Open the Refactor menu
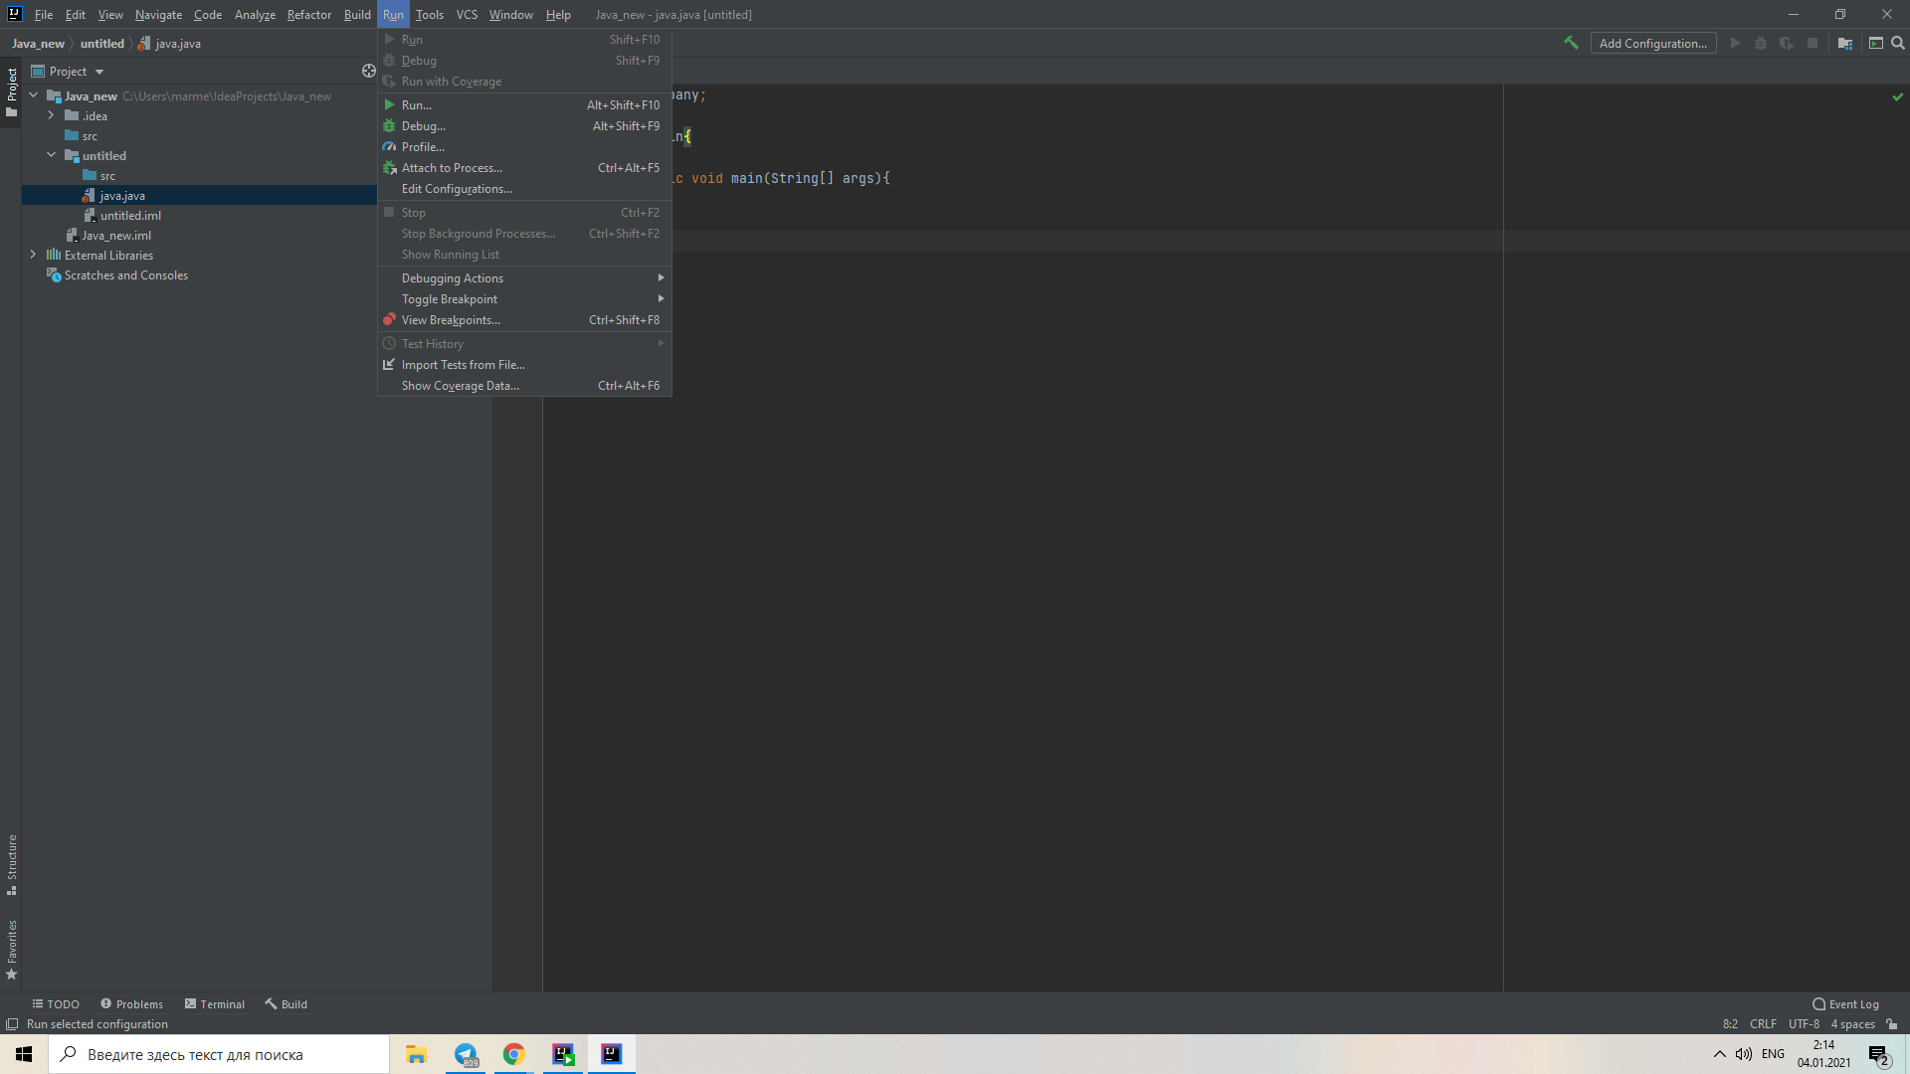The height and width of the screenshot is (1074, 1910). coord(309,14)
